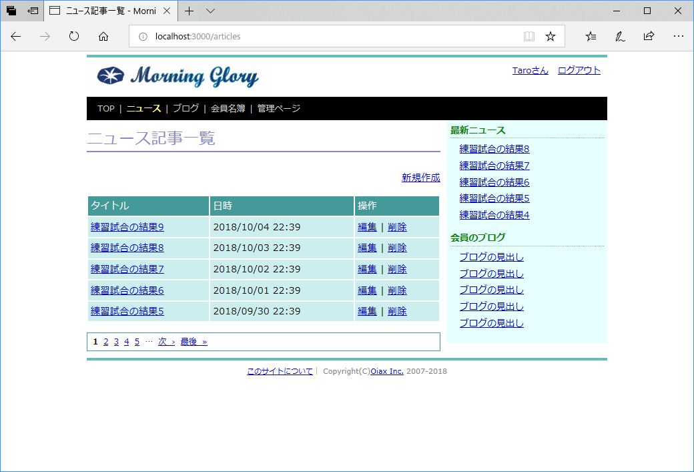
Task: Go to pagination page 2
Action: click(x=106, y=342)
